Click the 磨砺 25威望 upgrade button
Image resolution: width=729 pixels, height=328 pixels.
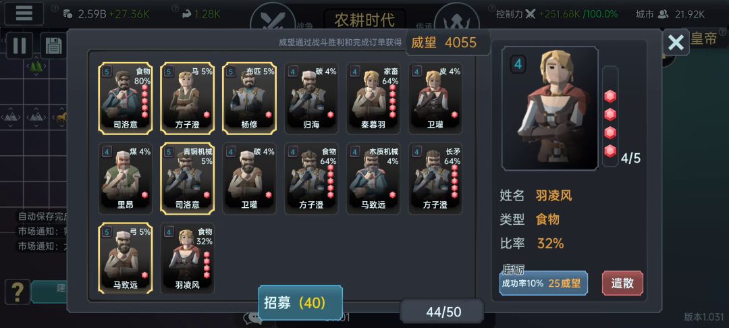[x=543, y=283]
